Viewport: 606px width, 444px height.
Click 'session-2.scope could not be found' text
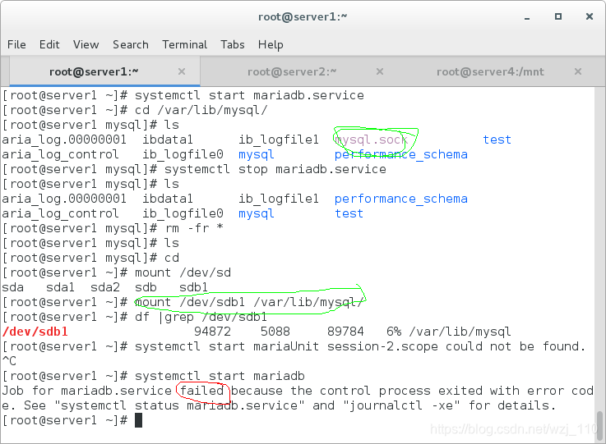(456, 346)
